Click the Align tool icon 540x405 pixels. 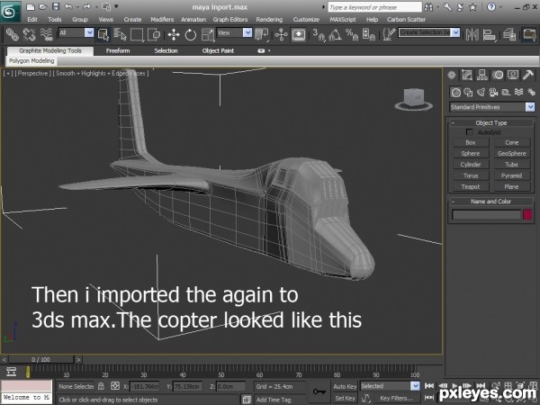click(489, 35)
